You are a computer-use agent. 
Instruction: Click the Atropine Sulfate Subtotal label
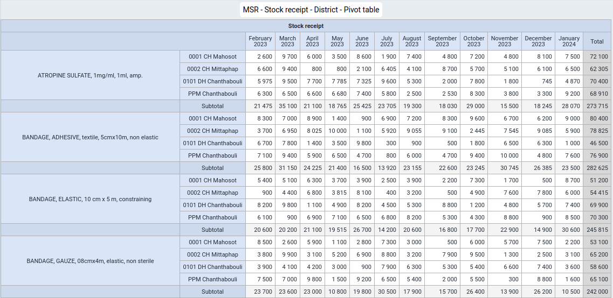212,106
